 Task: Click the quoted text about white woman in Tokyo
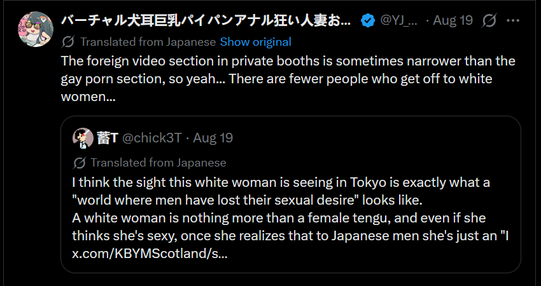[x=290, y=209]
